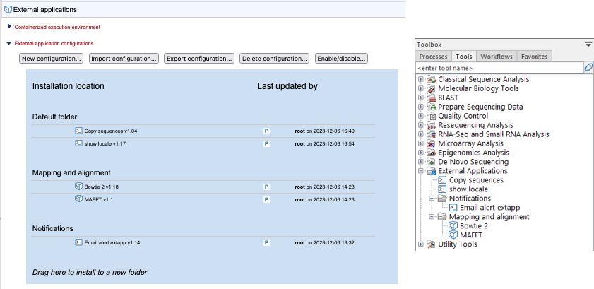Click the Copy sequences v1.04 configuration name
Screen dimensions: 594x289
(111, 131)
